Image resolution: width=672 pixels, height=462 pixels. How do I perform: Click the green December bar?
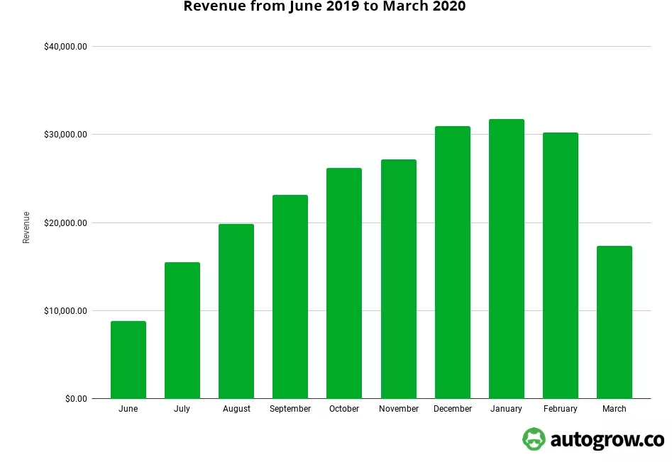[x=453, y=262]
